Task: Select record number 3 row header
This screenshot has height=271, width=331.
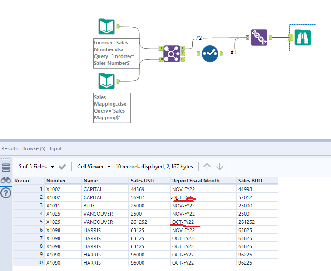Action: [x=29, y=206]
